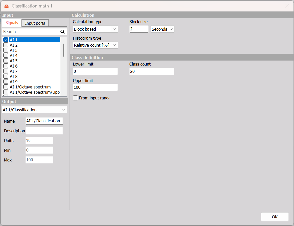Screen dimensions: 294x226
Task: Click the search magnifier icon
Action: click(62, 32)
